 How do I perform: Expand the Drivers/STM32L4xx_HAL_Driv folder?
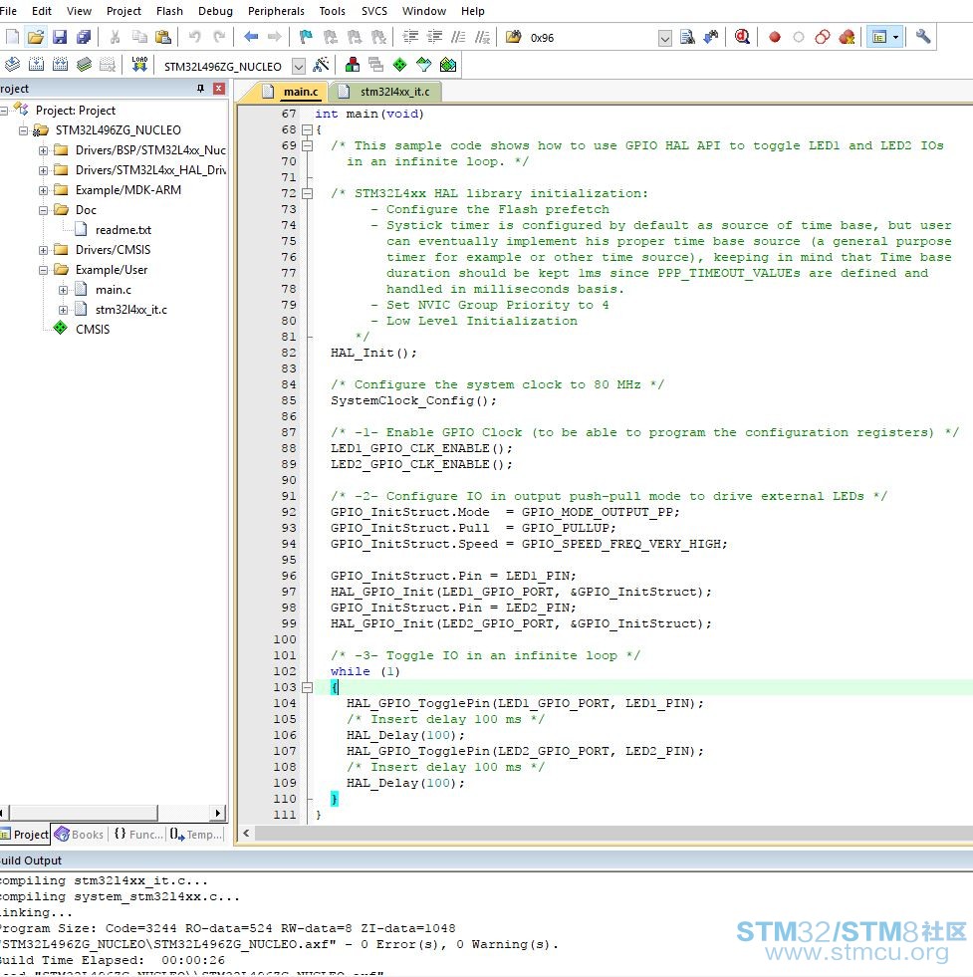coord(43,170)
